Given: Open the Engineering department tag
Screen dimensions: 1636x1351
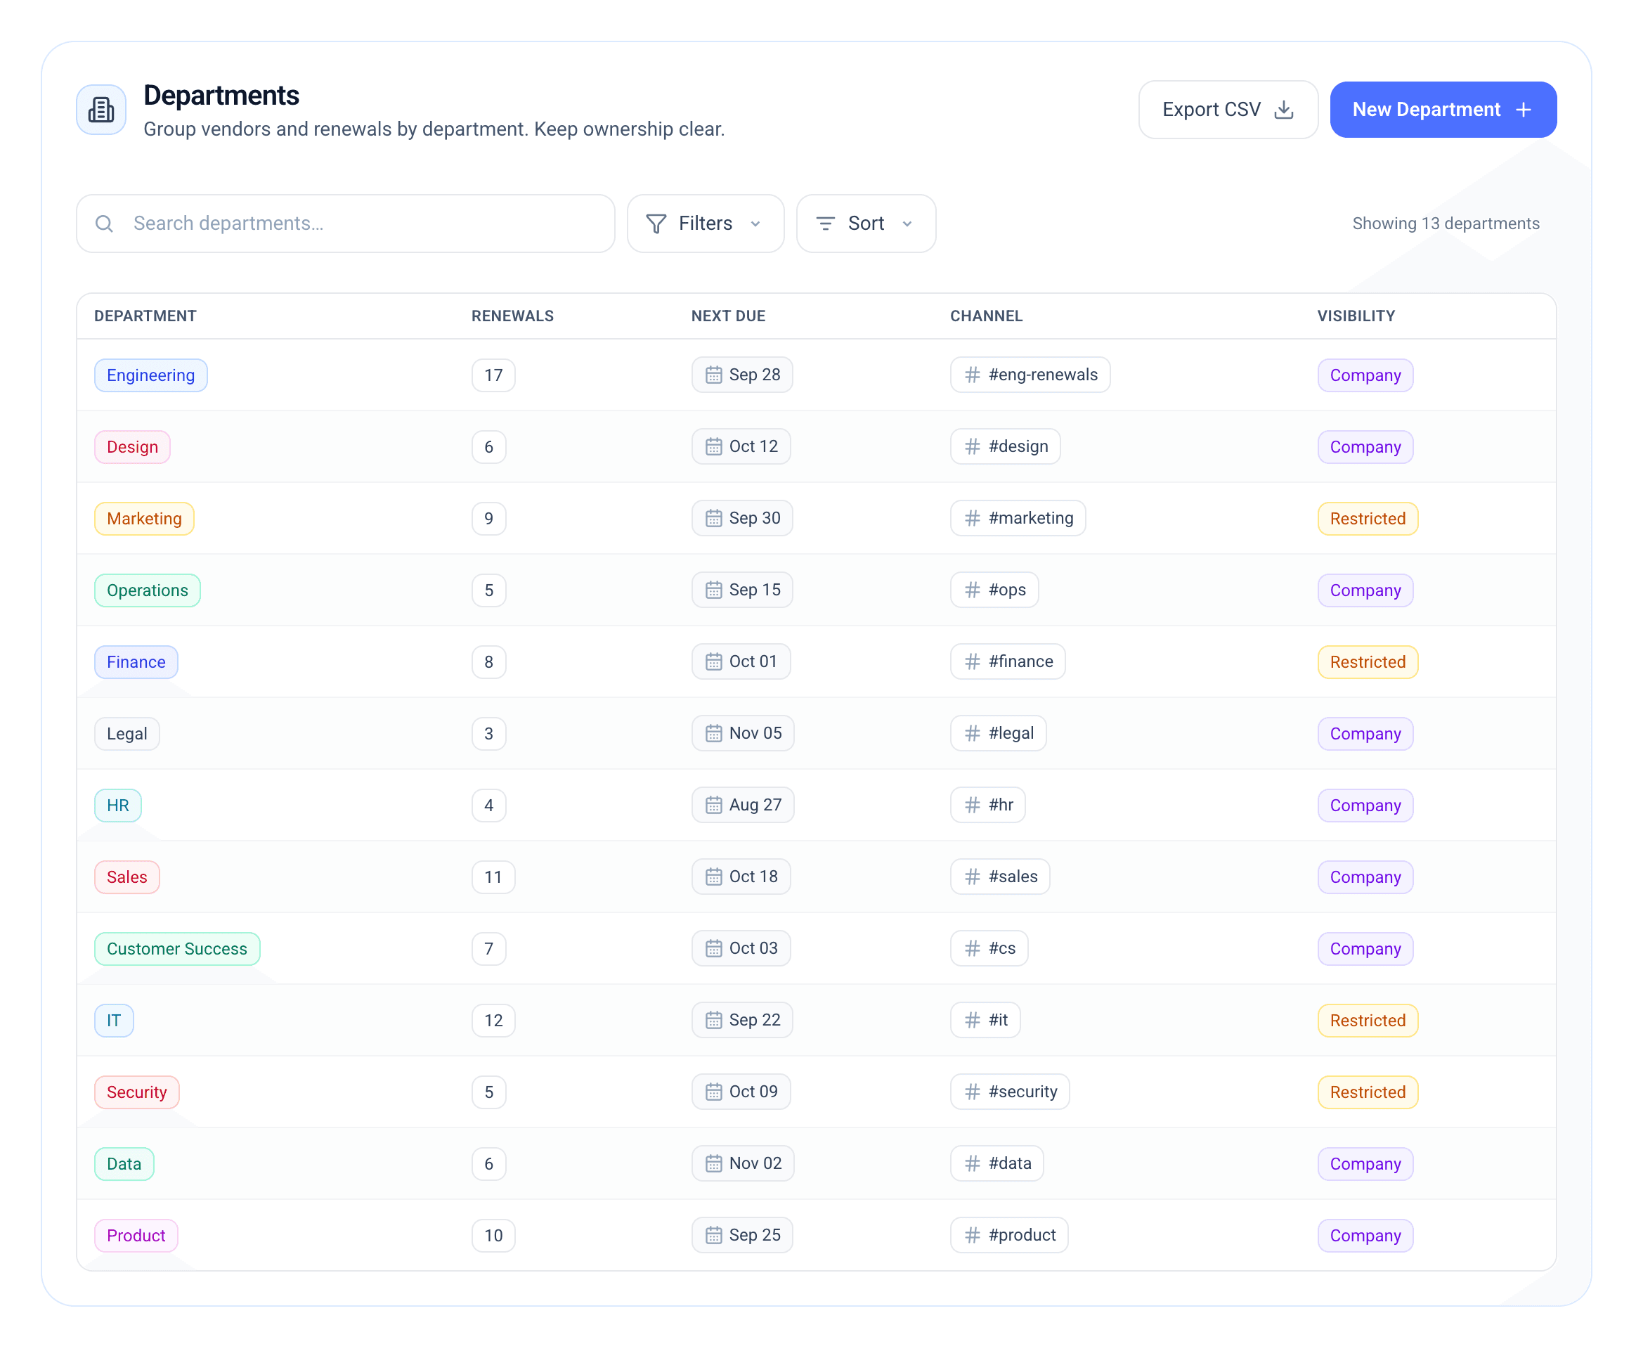Looking at the screenshot, I should pos(151,375).
